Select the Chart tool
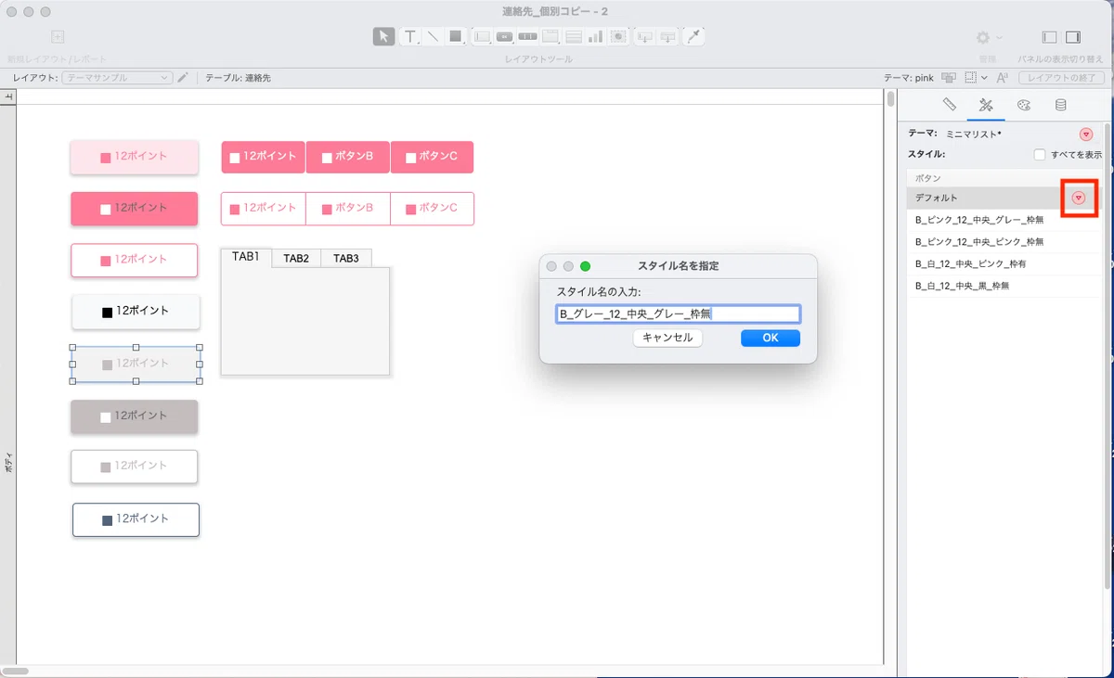Screen dimensions: 1114x678 [595, 37]
